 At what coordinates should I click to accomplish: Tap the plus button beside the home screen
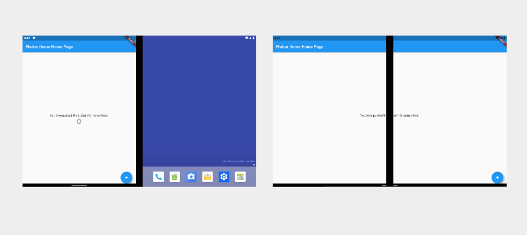[x=127, y=177]
